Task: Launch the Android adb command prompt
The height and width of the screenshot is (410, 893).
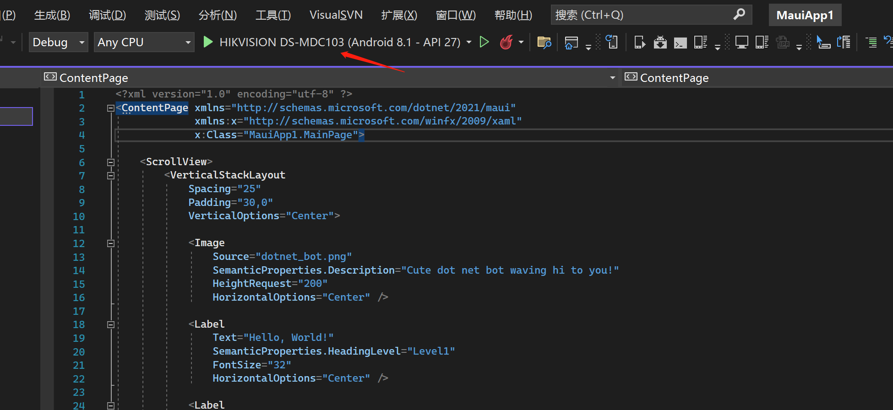Action: (x=680, y=43)
